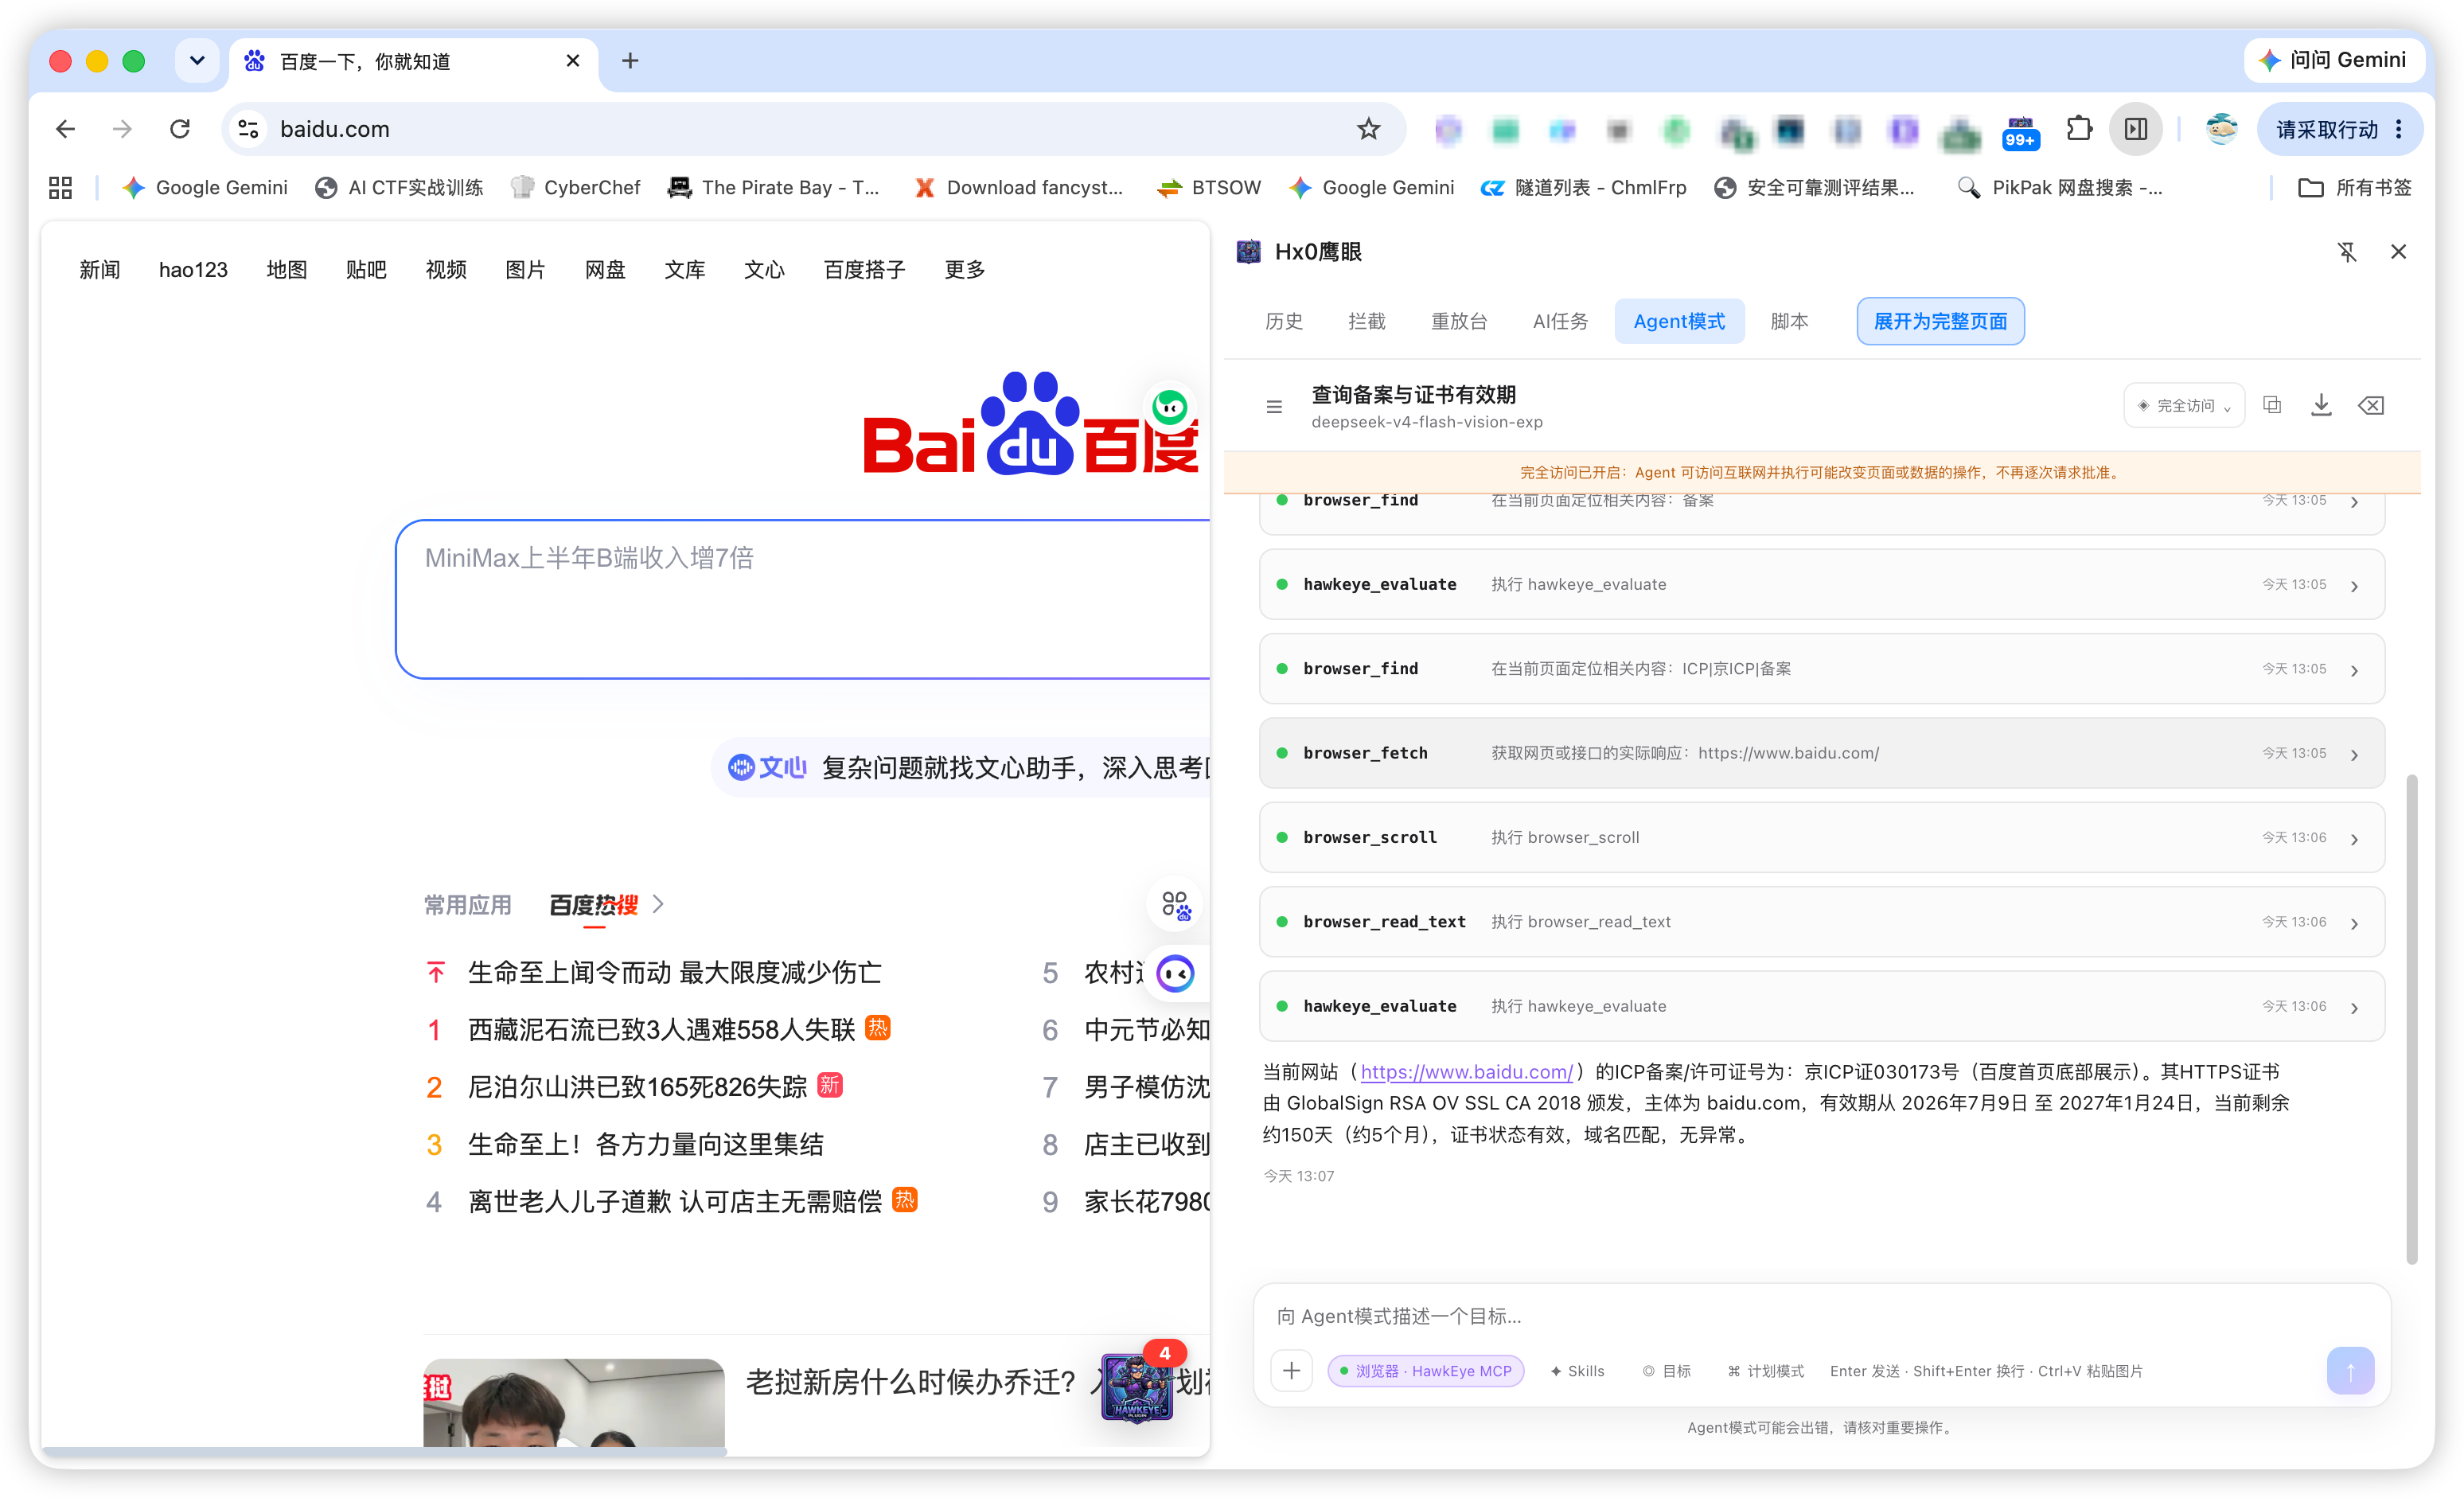
Task: Click the 99+ badge extension icon
Action: pyautogui.click(x=2020, y=131)
